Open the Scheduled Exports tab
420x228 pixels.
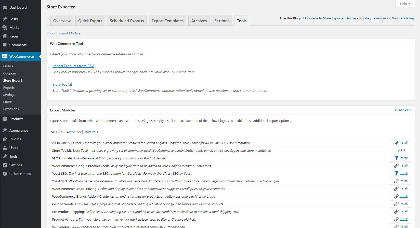127,21
